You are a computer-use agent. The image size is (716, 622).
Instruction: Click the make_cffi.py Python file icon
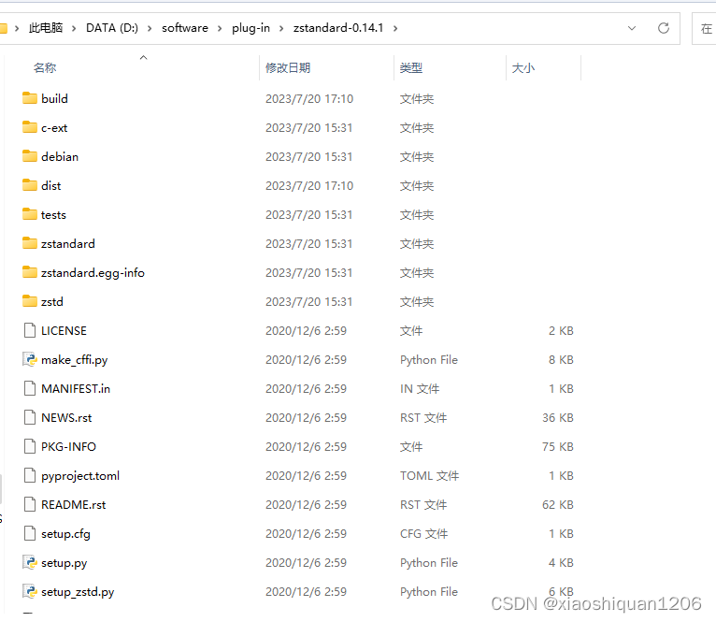[30, 359]
